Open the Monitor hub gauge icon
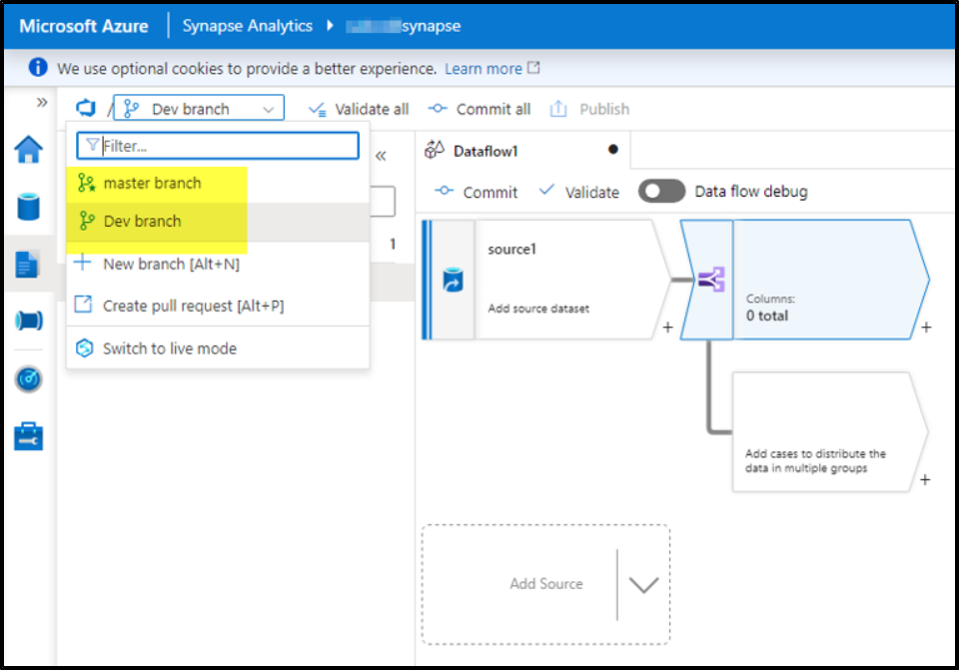Image resolution: width=959 pixels, height=670 pixels. tap(28, 379)
